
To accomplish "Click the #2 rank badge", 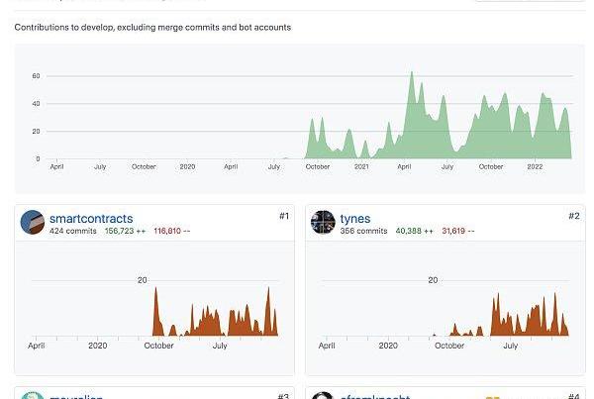I will [x=574, y=216].
